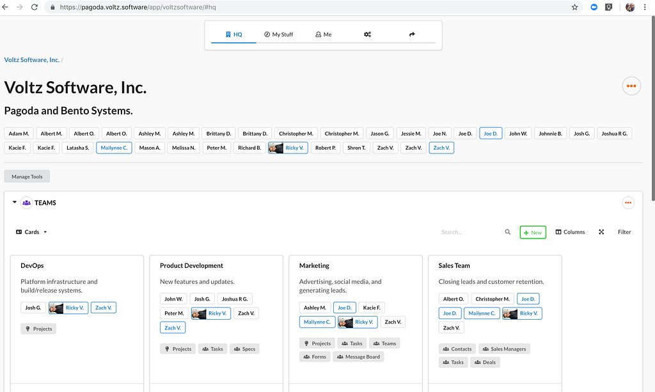Viewport: 655px width, 392px height.
Task: Open Marketing Forms tool
Action: pyautogui.click(x=315, y=357)
